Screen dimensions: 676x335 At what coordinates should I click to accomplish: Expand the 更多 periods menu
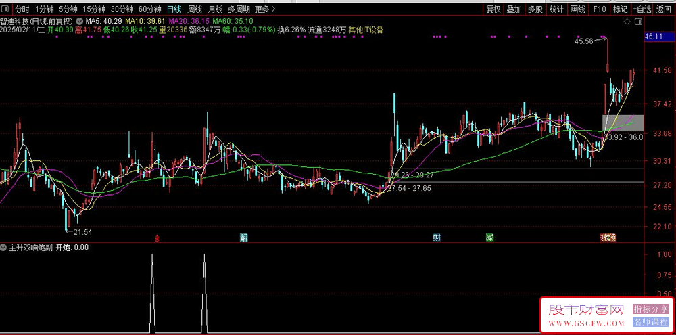pyautogui.click(x=265, y=9)
